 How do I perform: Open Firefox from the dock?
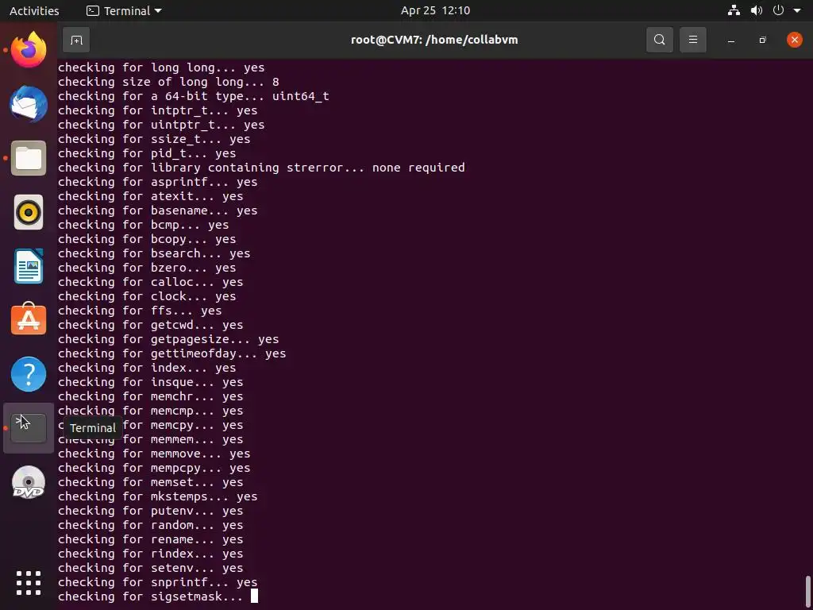[x=29, y=50]
